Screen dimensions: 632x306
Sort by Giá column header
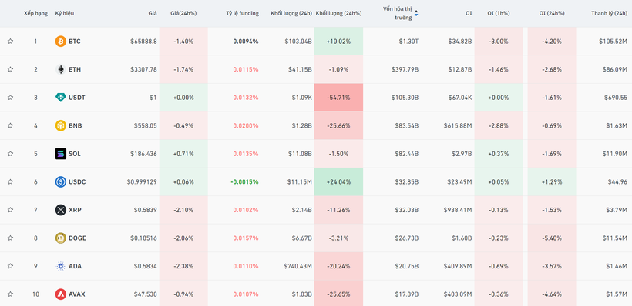(x=153, y=13)
